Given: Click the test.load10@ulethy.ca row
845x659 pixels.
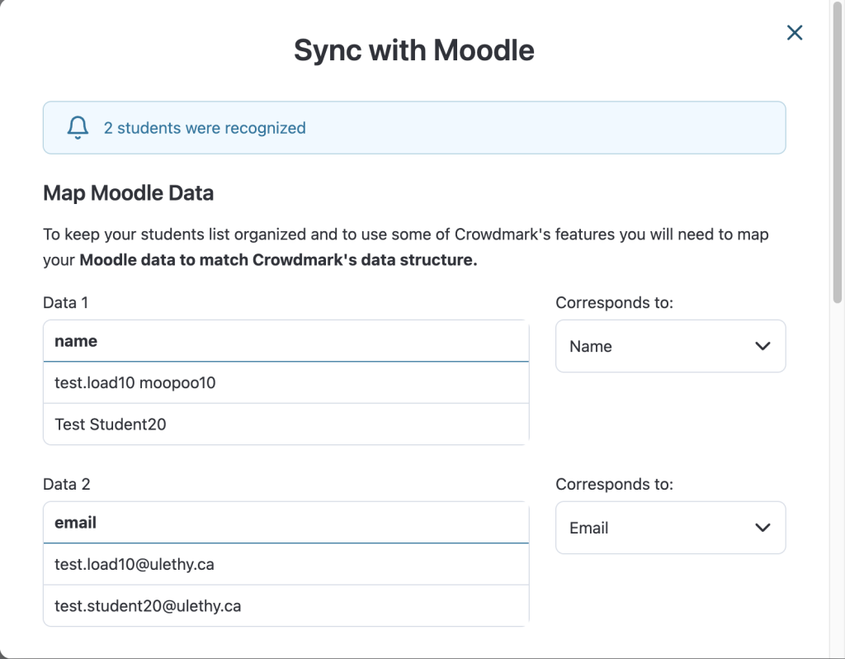Looking at the screenshot, I should [286, 564].
